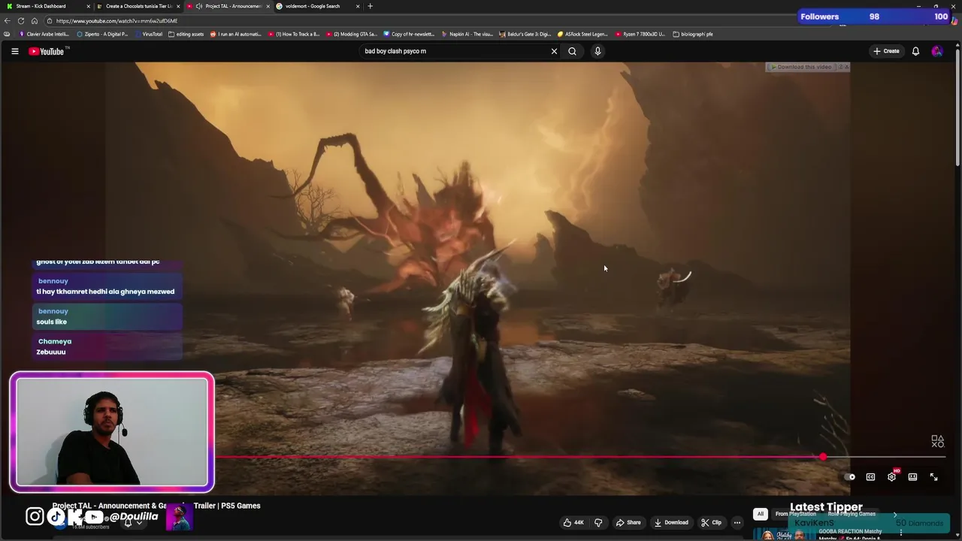Clear the YouTube search box text
Screen dimensions: 962x541
coord(554,51)
